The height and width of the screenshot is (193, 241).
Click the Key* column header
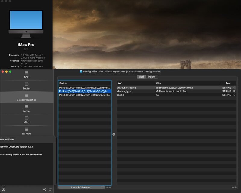pos(136,83)
